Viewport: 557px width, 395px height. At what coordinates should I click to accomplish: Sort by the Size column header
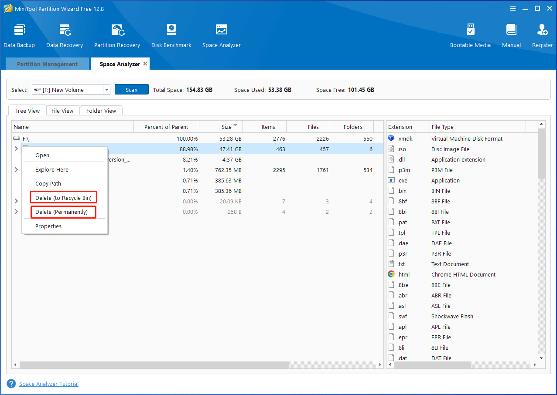tap(221, 127)
